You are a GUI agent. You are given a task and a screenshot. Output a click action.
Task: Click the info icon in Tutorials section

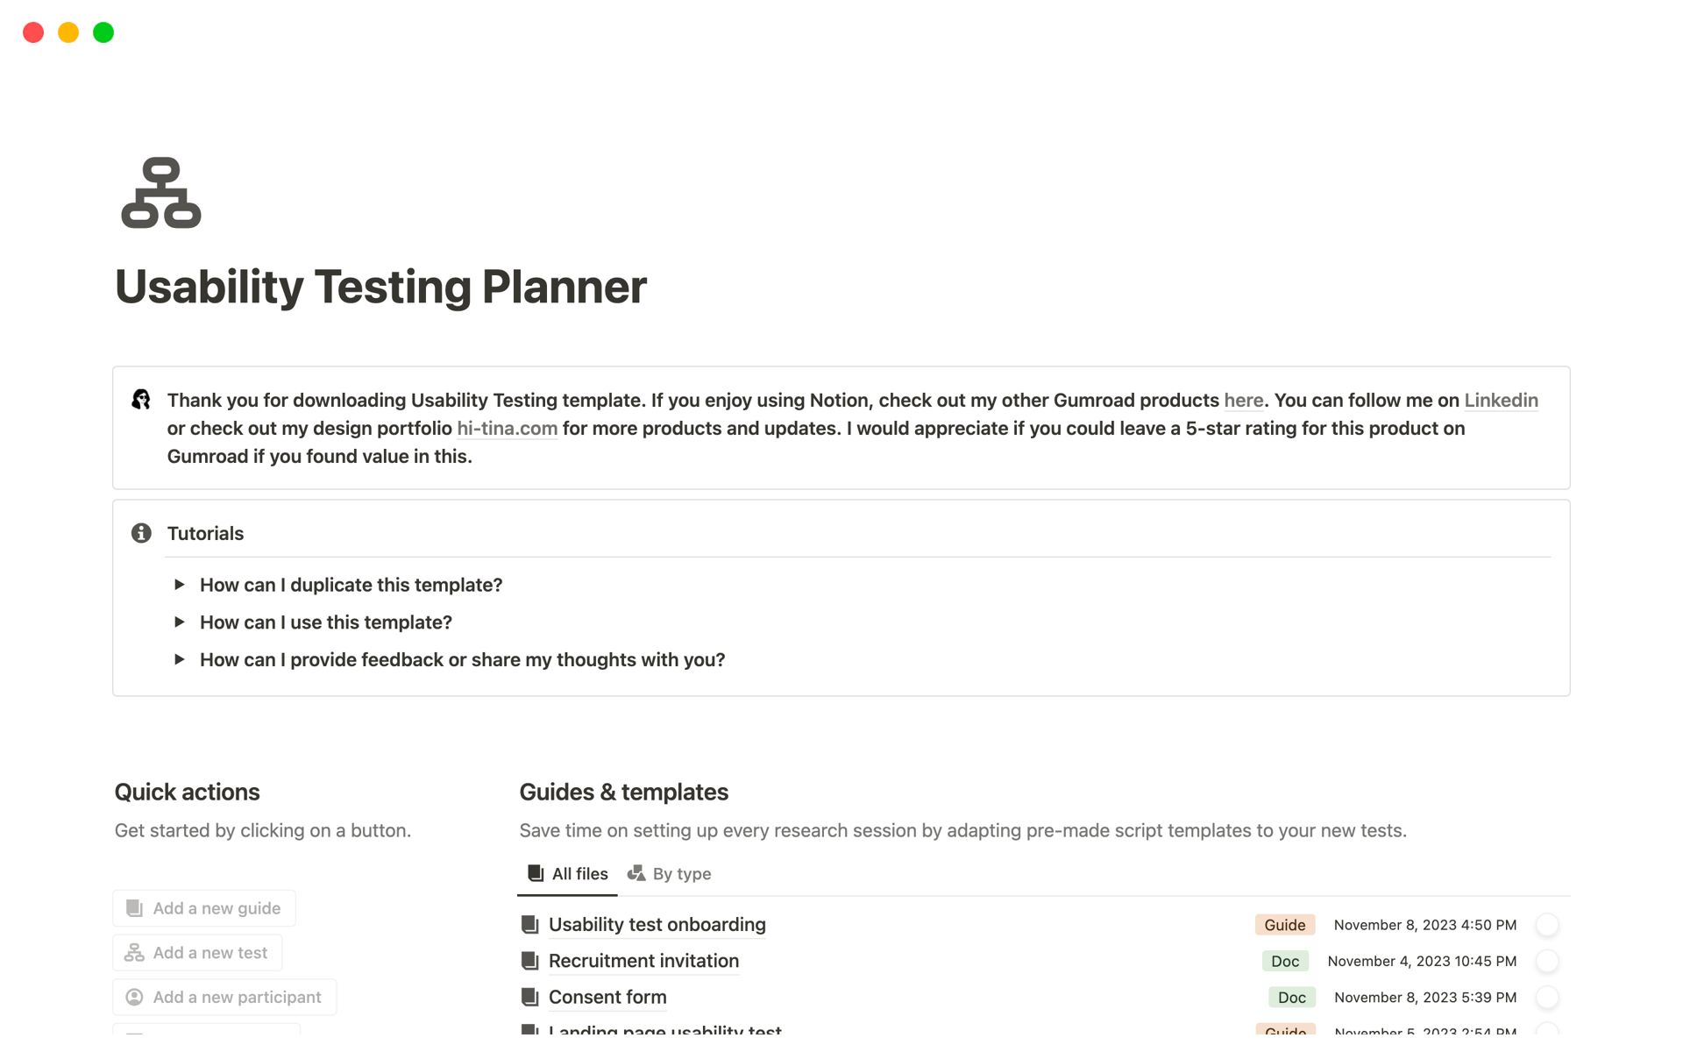click(140, 532)
